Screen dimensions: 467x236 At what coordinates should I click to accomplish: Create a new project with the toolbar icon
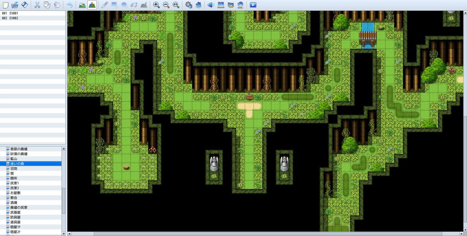pyautogui.click(x=5, y=5)
